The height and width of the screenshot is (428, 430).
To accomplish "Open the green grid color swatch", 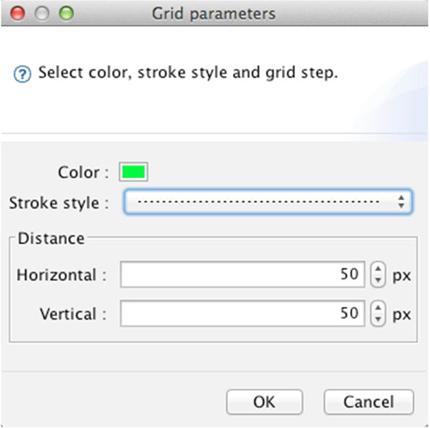I will 133,171.
